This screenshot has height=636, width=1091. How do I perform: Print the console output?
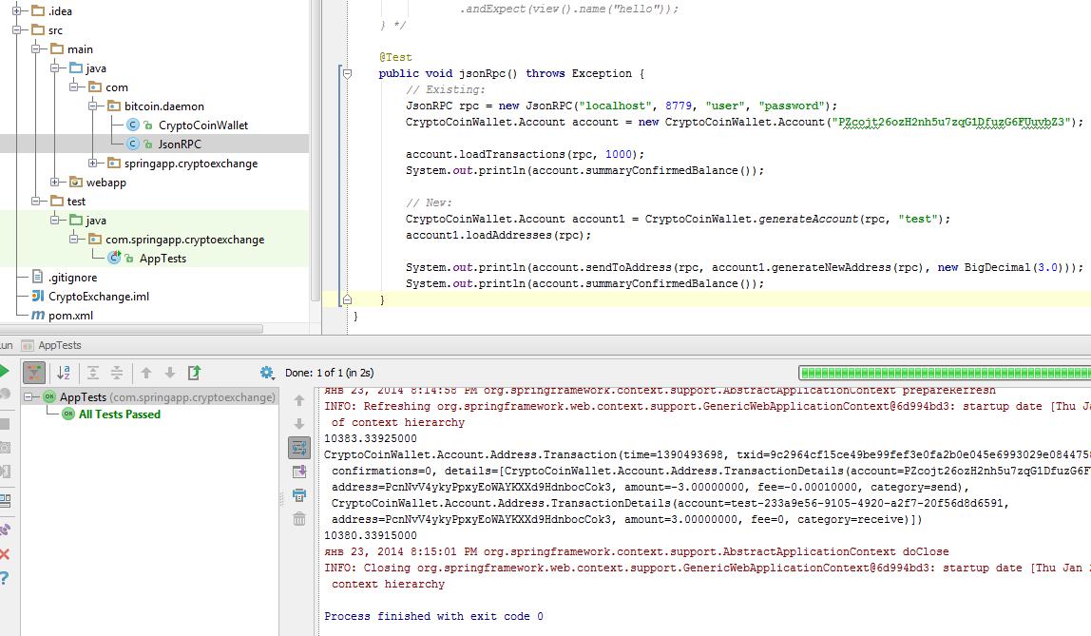coord(299,495)
